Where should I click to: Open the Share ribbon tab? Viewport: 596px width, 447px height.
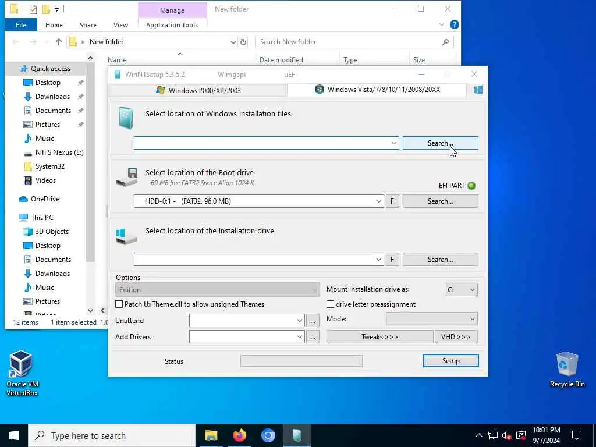coord(88,25)
